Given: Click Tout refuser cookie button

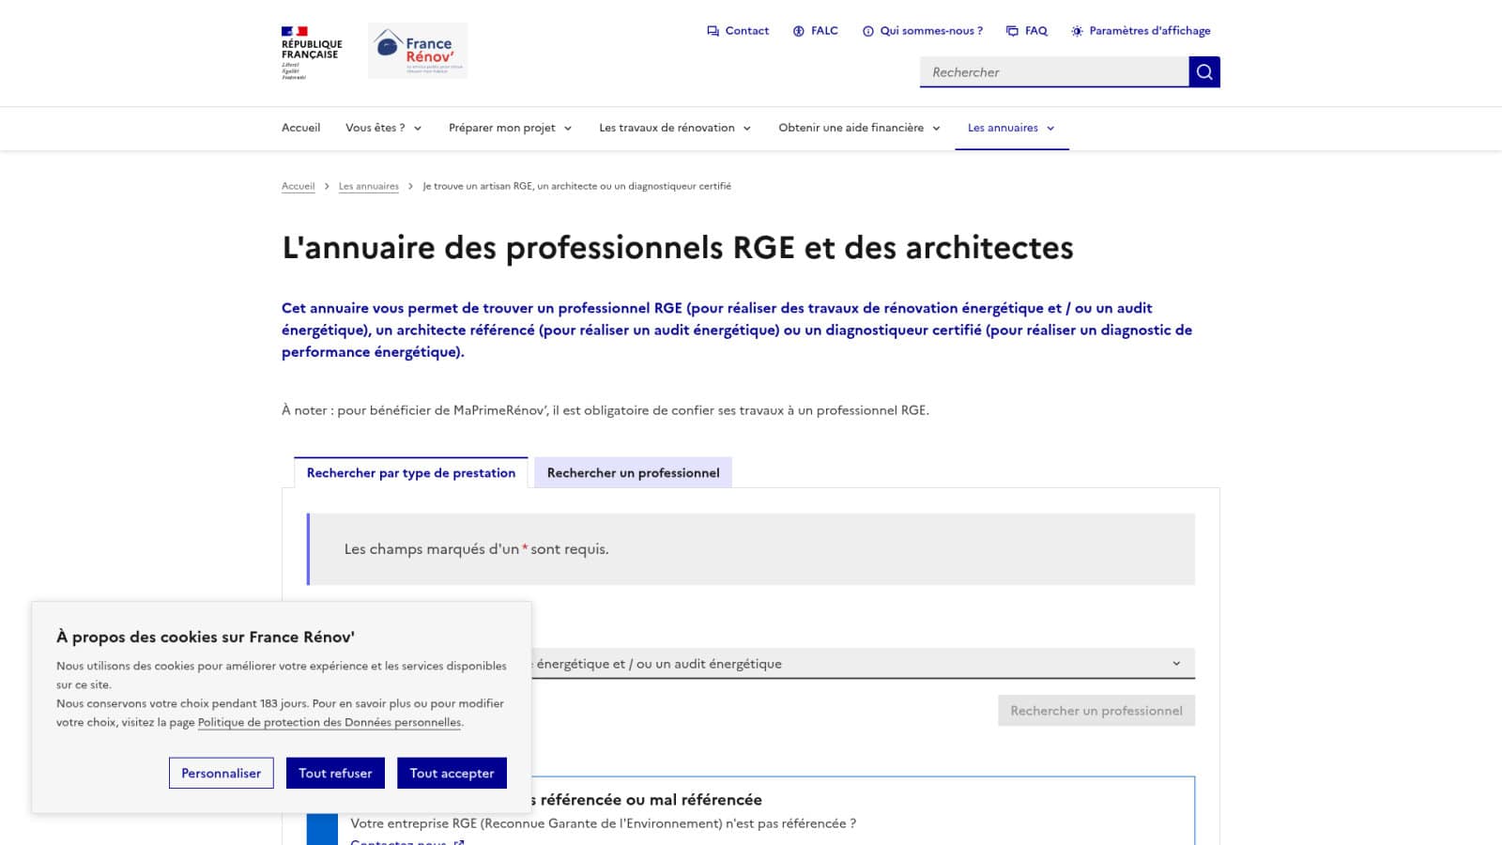Looking at the screenshot, I should [335, 773].
